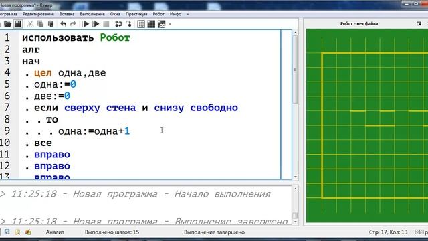This screenshot has height=241, width=428.
Task: Open the Вставка menu
Action: tap(67, 14)
